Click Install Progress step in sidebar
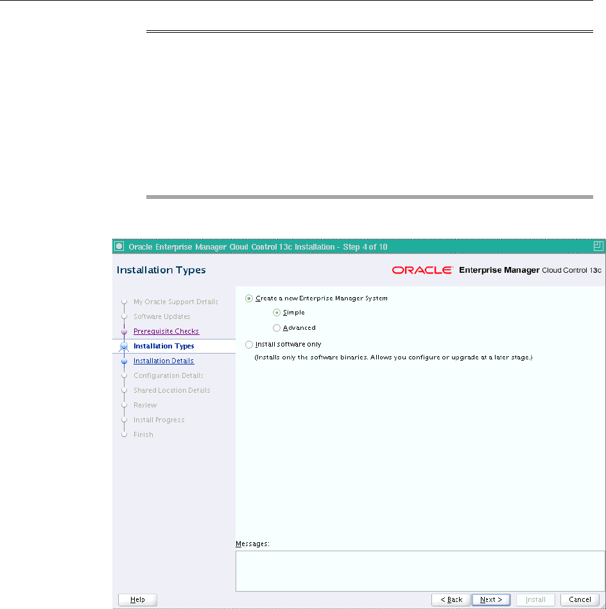The width and height of the screenshot is (606, 609). click(x=159, y=420)
